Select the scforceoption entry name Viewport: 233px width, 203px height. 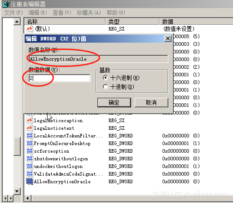[52, 151]
